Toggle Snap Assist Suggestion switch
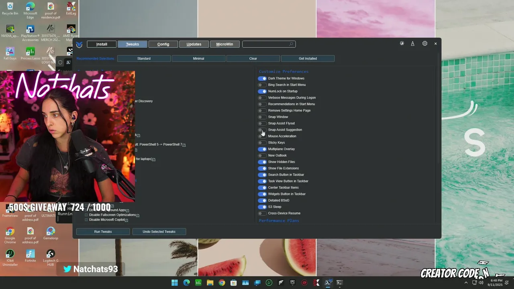Image resolution: width=514 pixels, height=289 pixels. 262,130
